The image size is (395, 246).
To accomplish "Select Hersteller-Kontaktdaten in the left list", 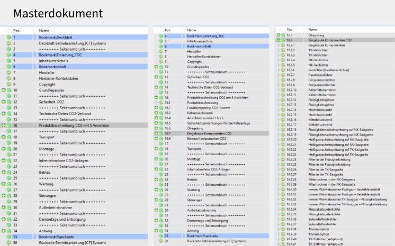I will pos(74,79).
